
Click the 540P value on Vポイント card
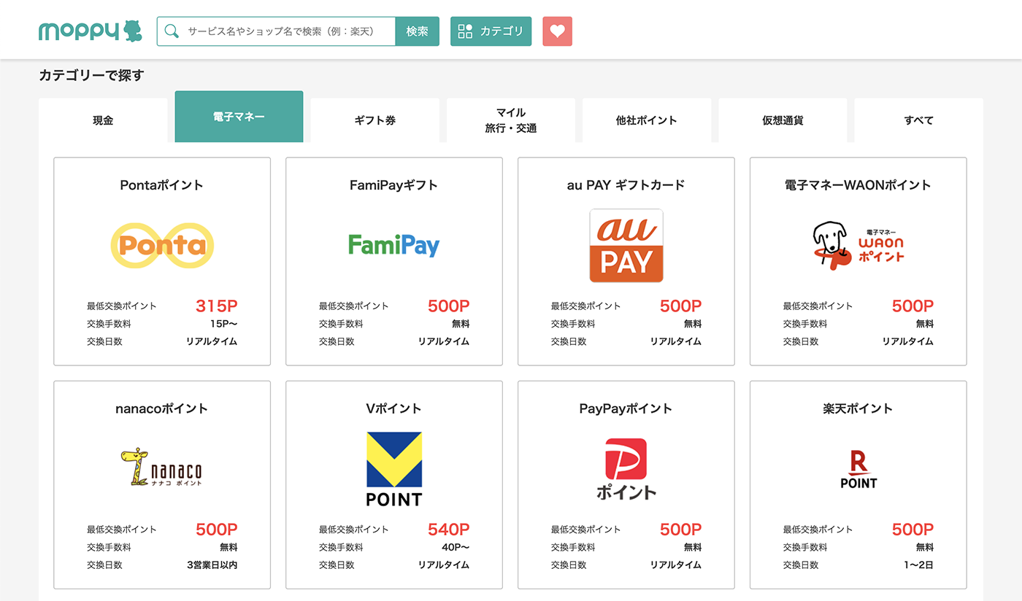(449, 530)
